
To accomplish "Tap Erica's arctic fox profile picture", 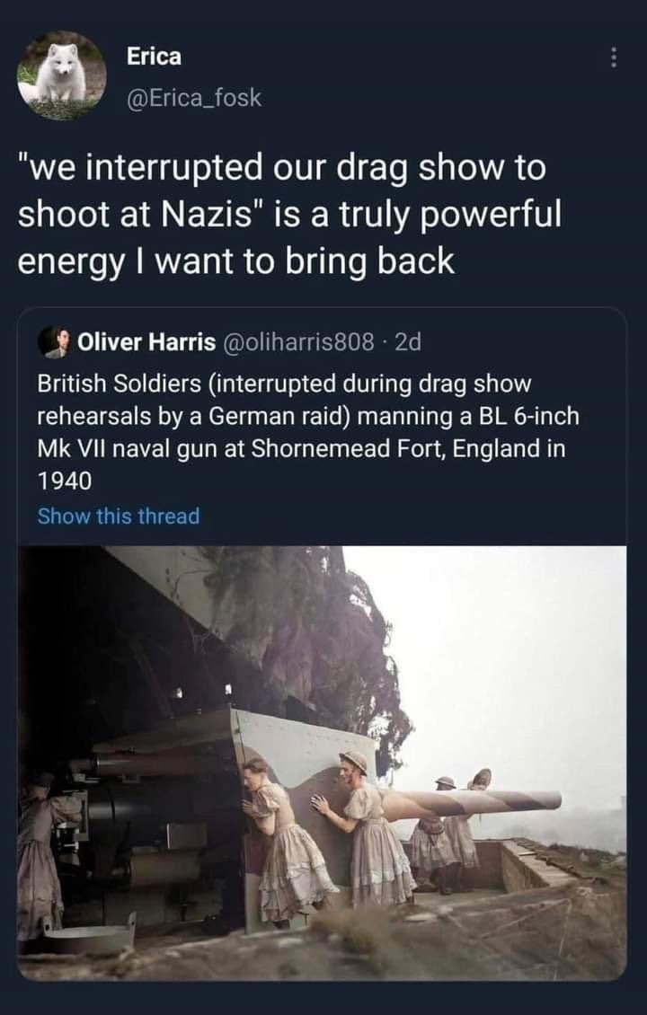I will (61, 77).
